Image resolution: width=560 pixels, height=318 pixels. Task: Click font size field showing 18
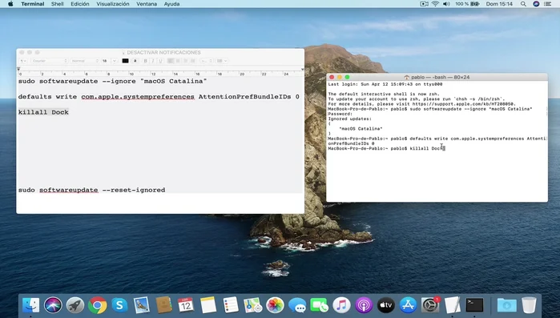point(106,61)
